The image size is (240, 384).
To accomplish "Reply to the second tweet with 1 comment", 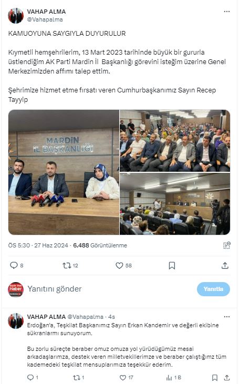I will tap(30, 377).
